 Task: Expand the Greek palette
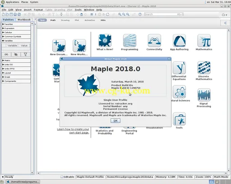click(16, 77)
